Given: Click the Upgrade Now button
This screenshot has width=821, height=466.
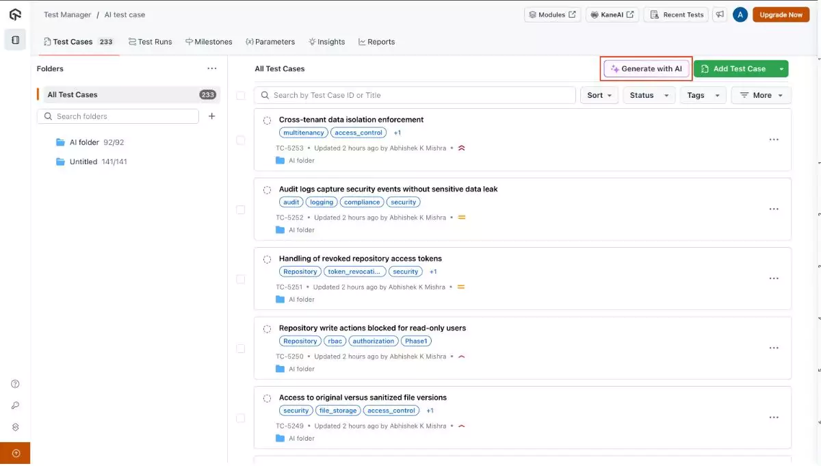Looking at the screenshot, I should 781,14.
